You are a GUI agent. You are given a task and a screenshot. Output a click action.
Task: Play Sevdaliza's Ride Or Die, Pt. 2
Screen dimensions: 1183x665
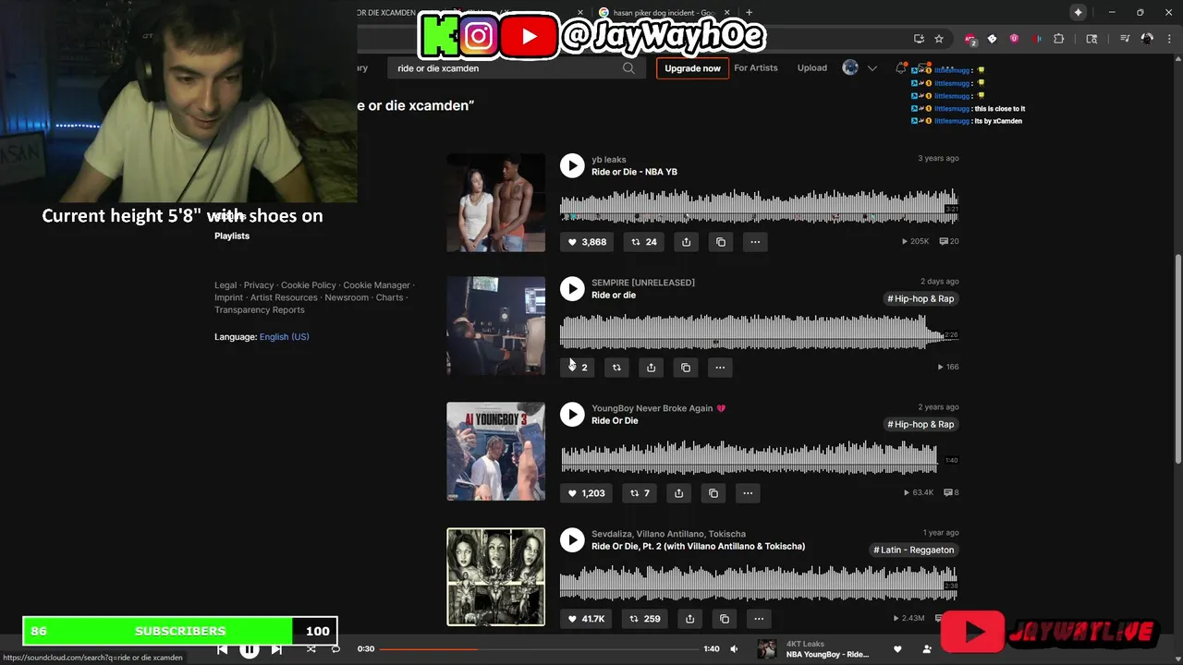(x=572, y=539)
